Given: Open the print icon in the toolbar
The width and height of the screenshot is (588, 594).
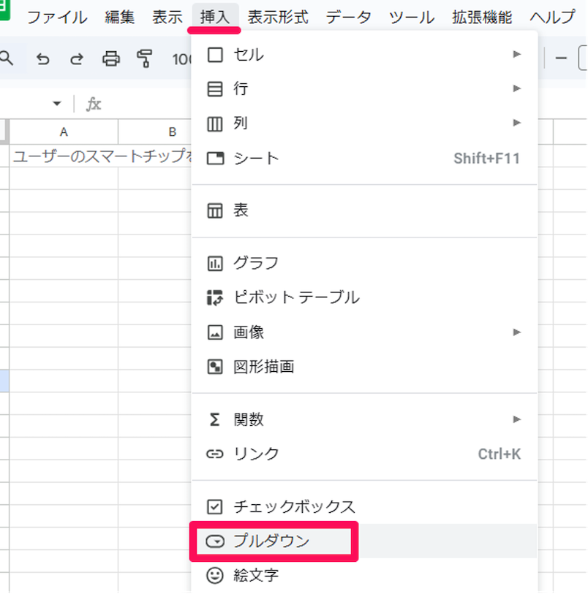Looking at the screenshot, I should tap(110, 59).
